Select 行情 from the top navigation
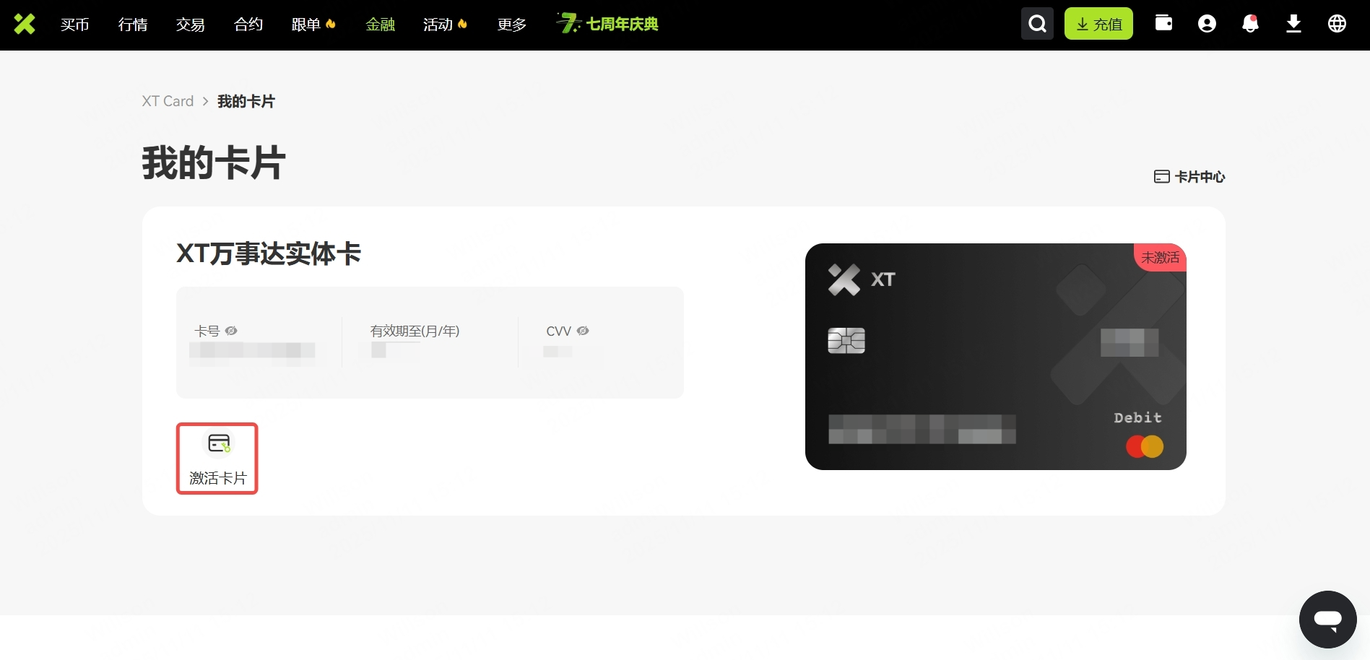Screen dimensions: 1370x660 pyautogui.click(x=132, y=24)
